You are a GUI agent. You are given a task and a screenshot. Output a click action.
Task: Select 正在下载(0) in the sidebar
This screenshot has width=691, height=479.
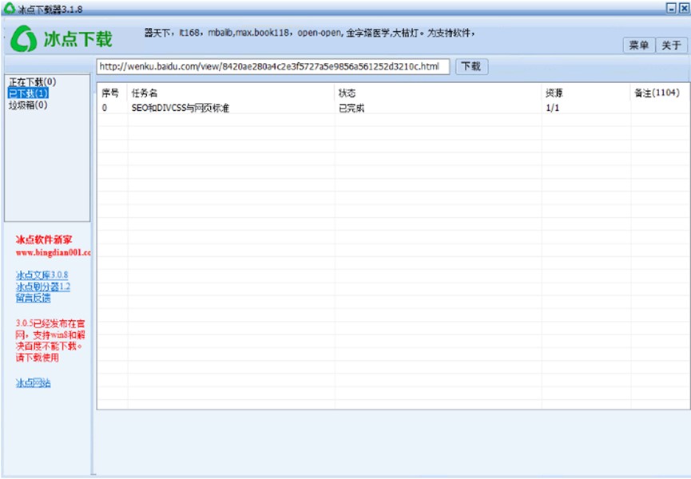pyautogui.click(x=33, y=82)
